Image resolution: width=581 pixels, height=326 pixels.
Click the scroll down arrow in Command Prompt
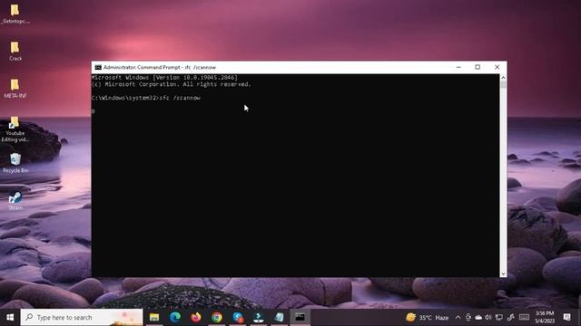[503, 273]
